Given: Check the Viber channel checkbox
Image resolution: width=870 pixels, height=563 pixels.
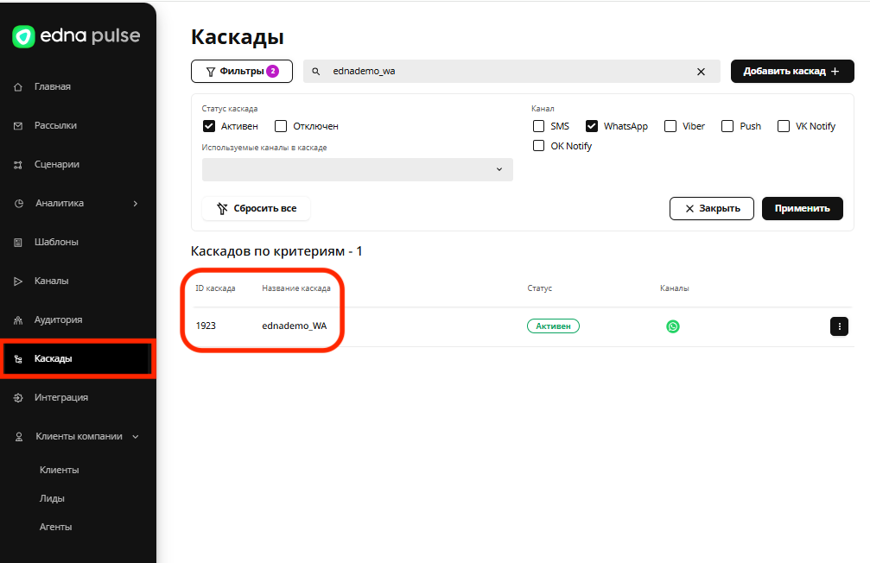Looking at the screenshot, I should click(670, 126).
